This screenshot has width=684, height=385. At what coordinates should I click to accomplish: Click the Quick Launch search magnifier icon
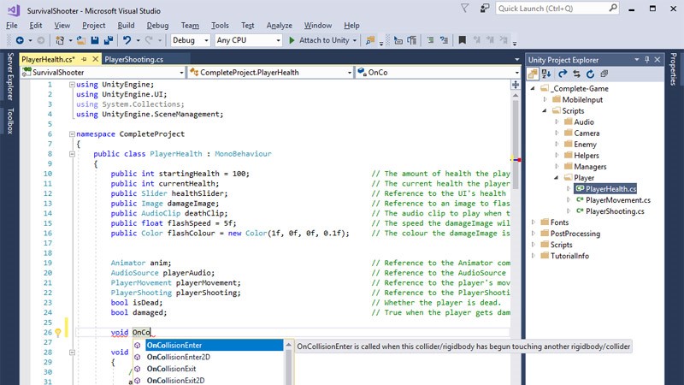tap(613, 8)
